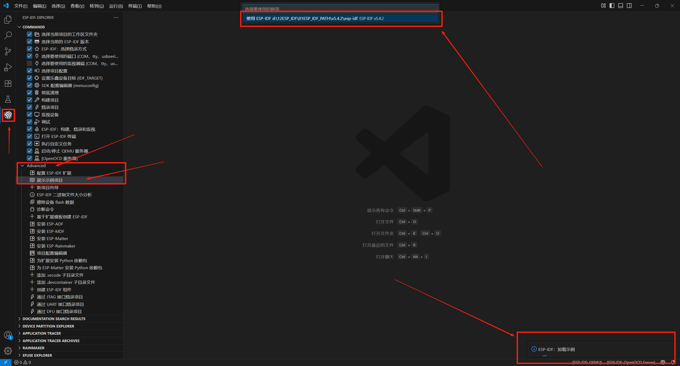Uncheck the 构建项目 command checkbox
The height and width of the screenshot is (366, 680).
pos(29,100)
